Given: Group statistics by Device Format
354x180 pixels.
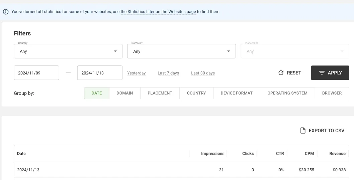Looking at the screenshot, I should [x=237, y=93].
